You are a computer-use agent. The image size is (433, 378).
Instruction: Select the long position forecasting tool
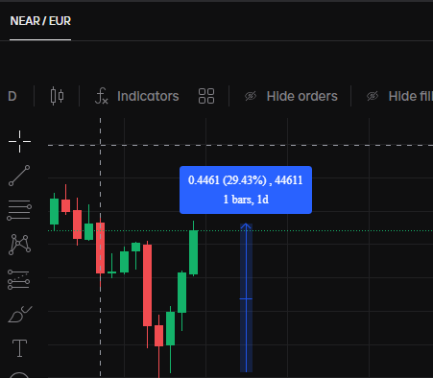coord(19,279)
